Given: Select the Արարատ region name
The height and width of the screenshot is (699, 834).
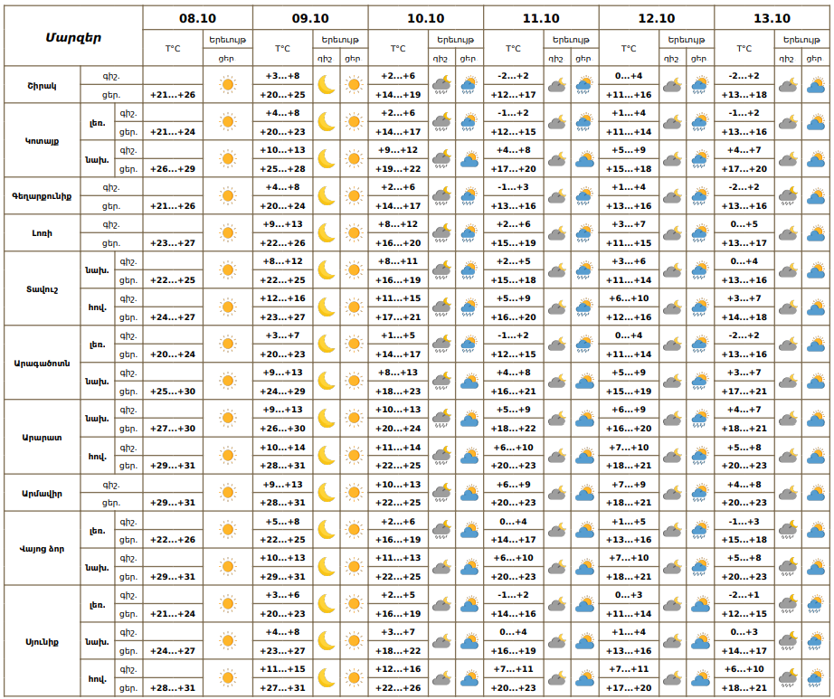Looking at the screenshot, I should [x=43, y=437].
